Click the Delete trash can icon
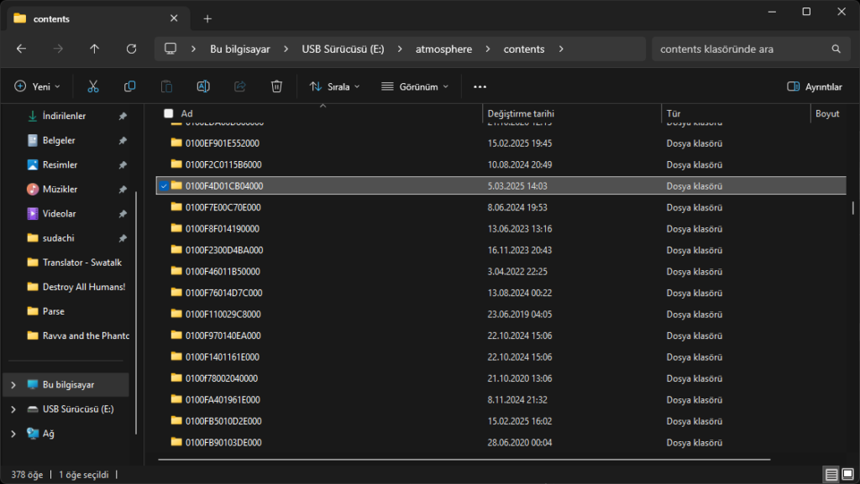Screen dimensions: 860x484 [x=276, y=86]
